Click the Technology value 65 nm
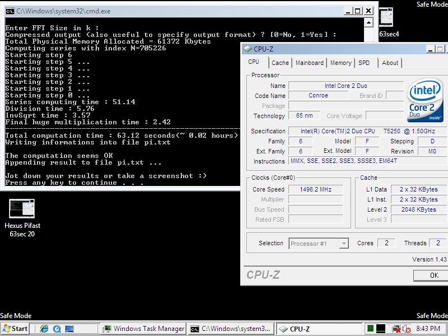The height and width of the screenshot is (336, 448). (x=304, y=116)
